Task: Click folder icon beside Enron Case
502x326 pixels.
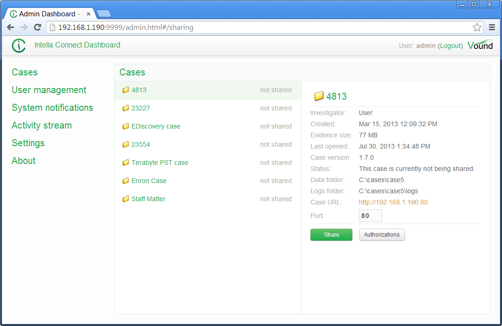Action: click(125, 181)
